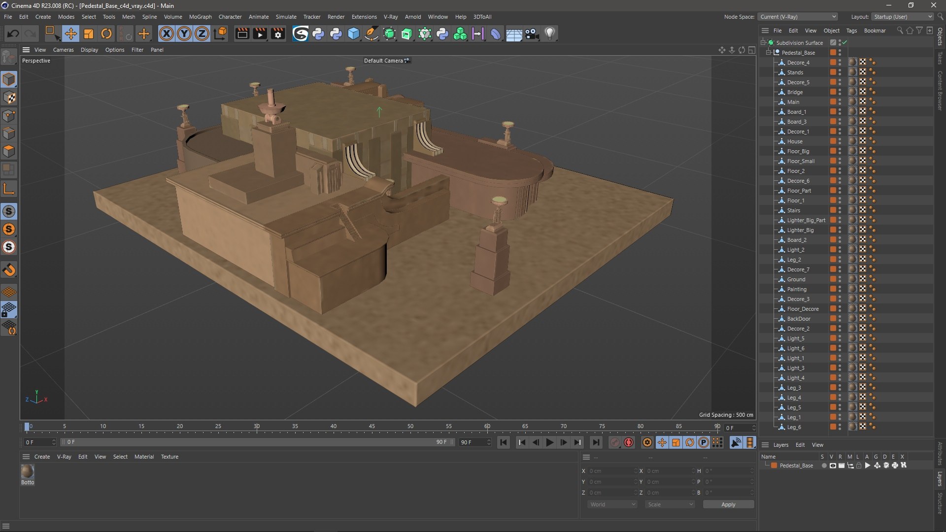Enable Subdivision Surface green checkmark
The image size is (946, 532).
click(845, 43)
